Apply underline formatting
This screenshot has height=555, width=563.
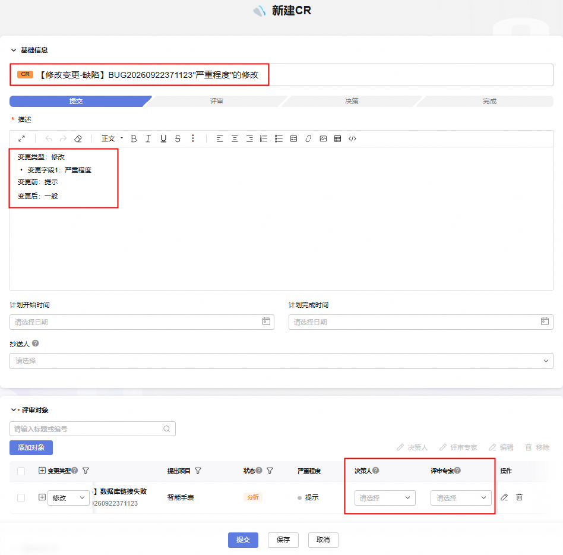point(163,138)
